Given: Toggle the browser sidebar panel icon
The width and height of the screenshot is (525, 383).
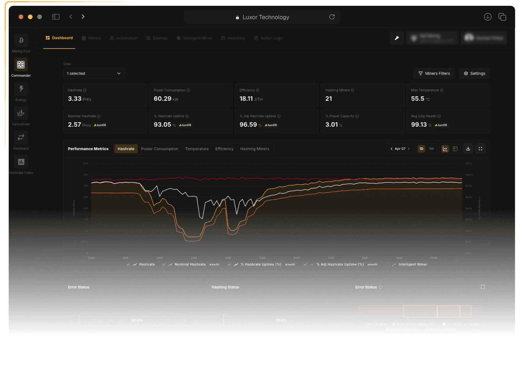Looking at the screenshot, I should point(56,17).
